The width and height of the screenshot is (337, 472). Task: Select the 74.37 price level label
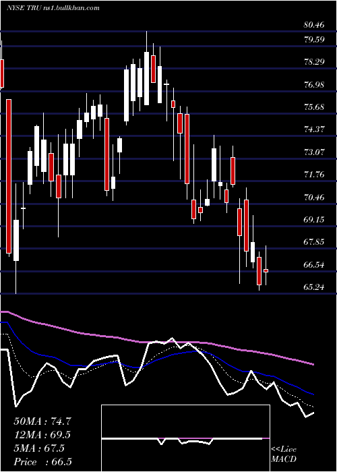(314, 129)
